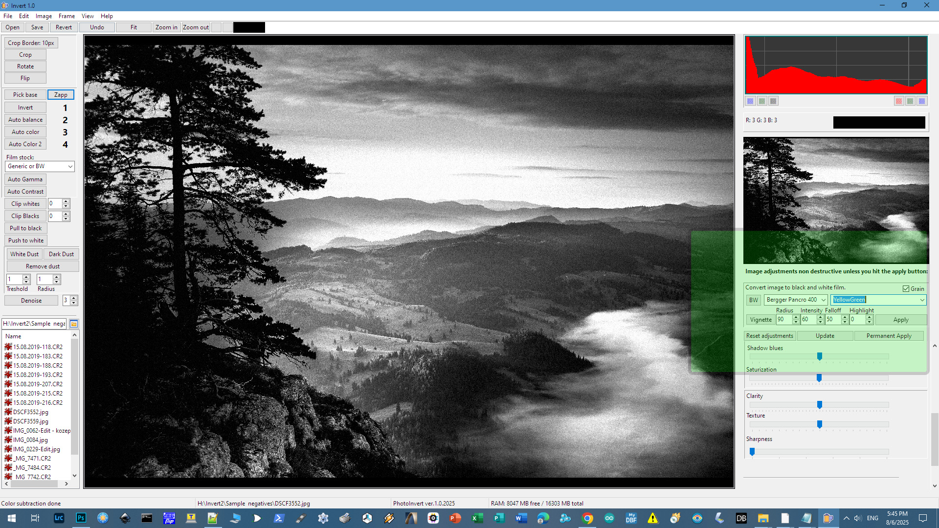Image resolution: width=939 pixels, height=528 pixels.
Task: Open the Edit menu
Action: pos(24,16)
